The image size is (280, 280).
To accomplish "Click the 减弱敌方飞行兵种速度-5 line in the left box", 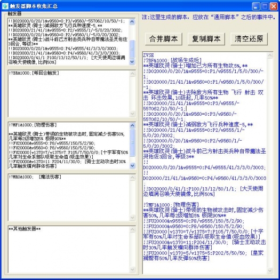I will 55,26.
